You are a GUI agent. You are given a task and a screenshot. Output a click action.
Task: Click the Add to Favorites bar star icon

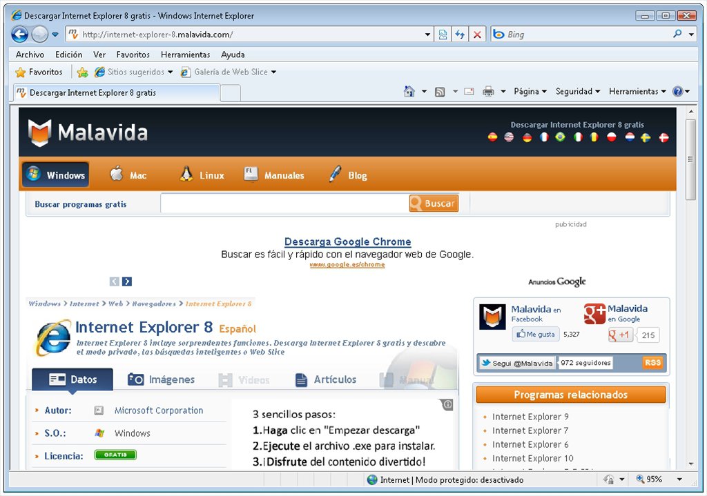tap(82, 72)
